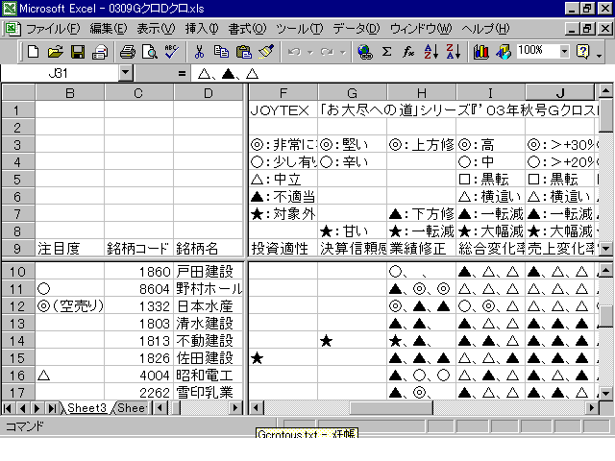Open the 挿入(I) menu
This screenshot has height=461, width=615.
202,29
